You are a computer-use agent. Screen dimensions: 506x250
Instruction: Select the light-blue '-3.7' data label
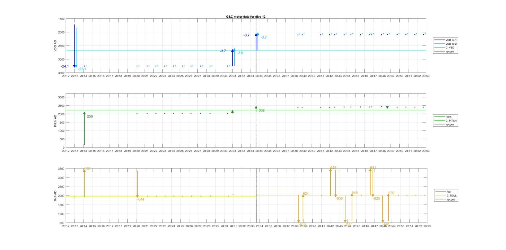pos(264,37)
